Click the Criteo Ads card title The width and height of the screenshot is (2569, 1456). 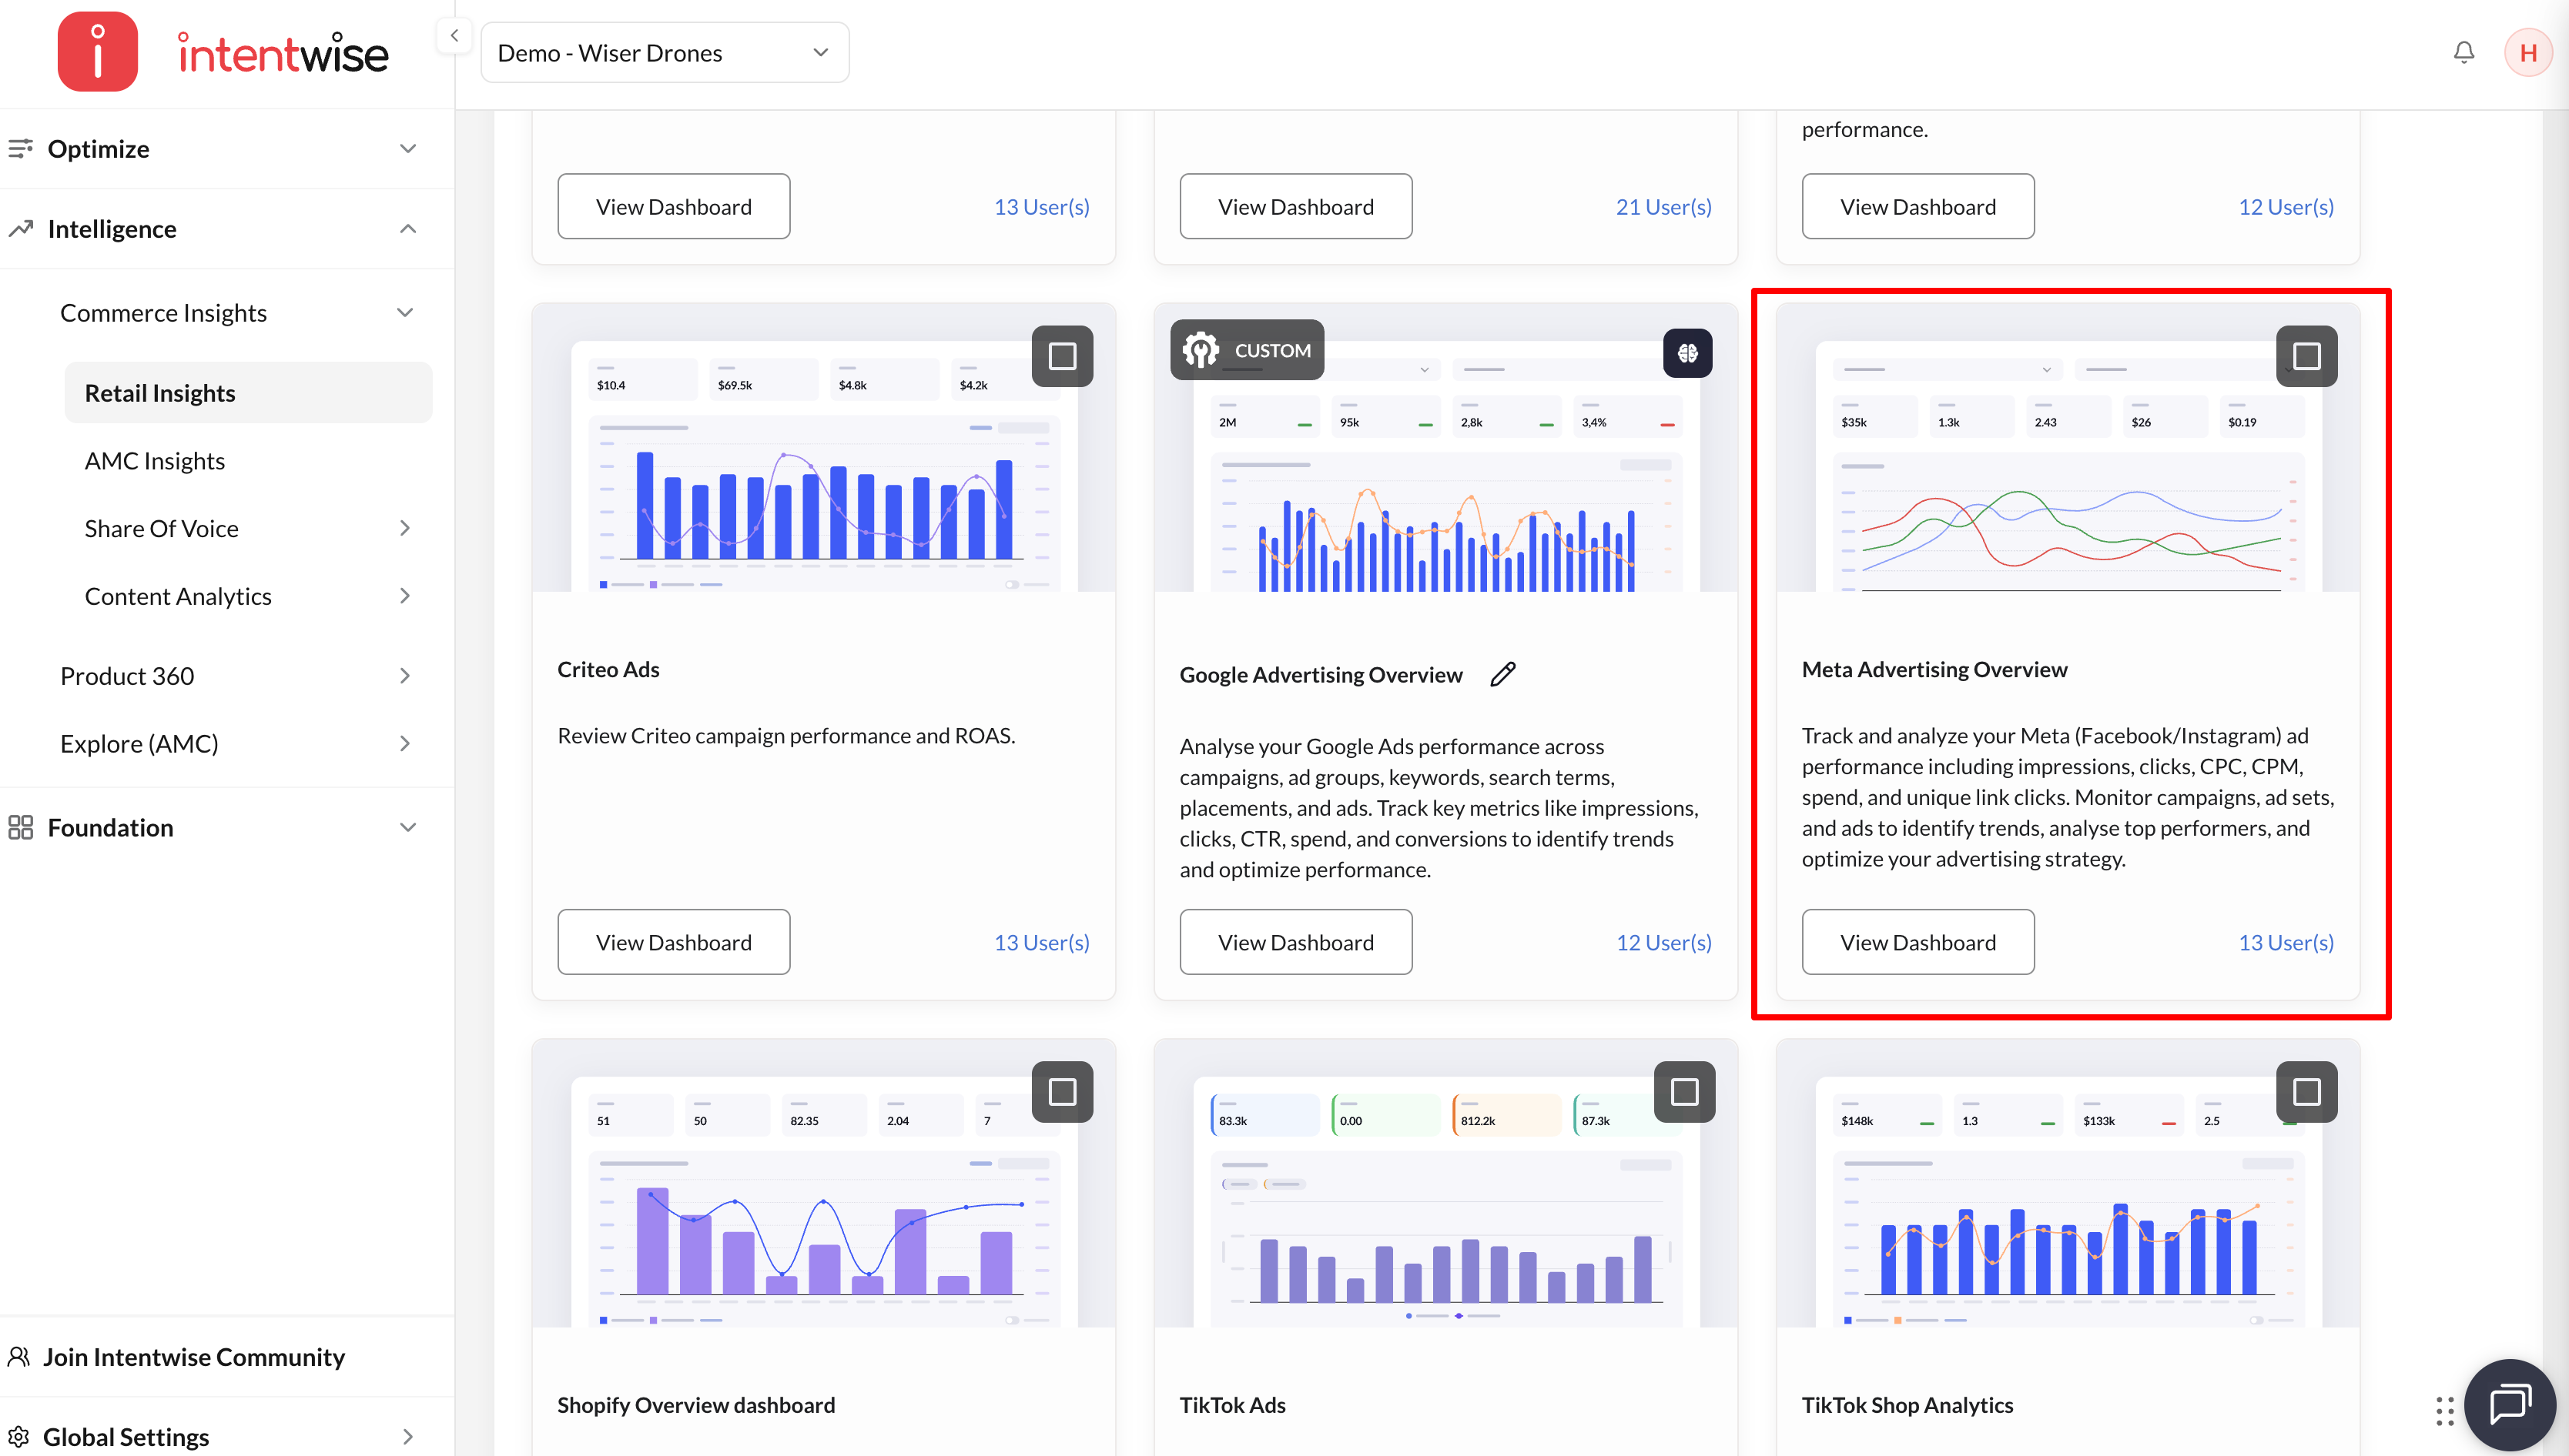(x=608, y=670)
